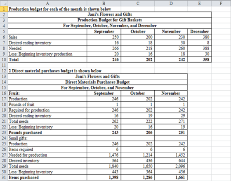Select 'Direct Materials Purchases Budget' title cell

click(97, 82)
